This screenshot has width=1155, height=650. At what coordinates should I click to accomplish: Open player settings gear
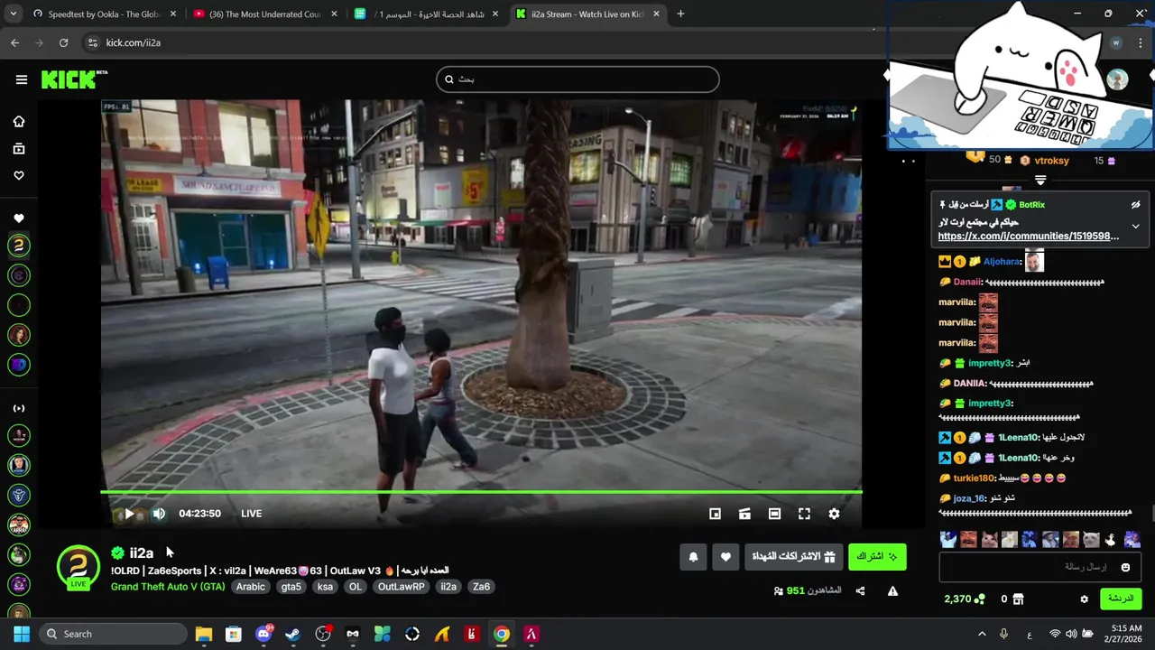(x=834, y=514)
